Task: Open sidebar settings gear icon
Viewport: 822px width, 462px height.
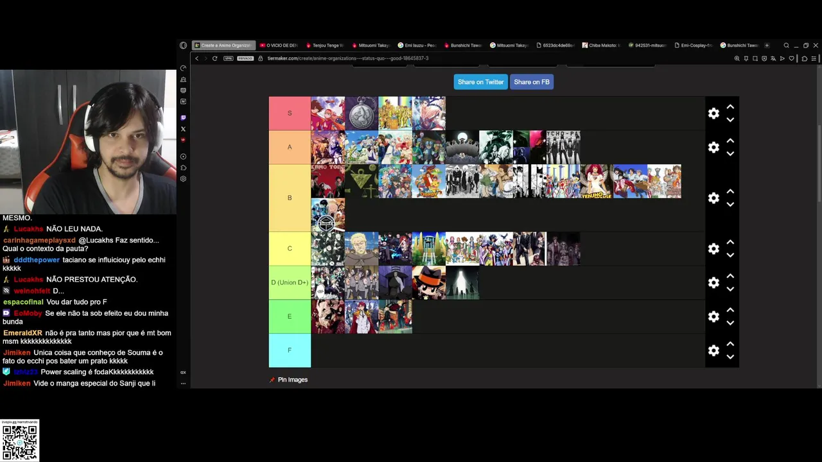Action: pyautogui.click(x=183, y=179)
